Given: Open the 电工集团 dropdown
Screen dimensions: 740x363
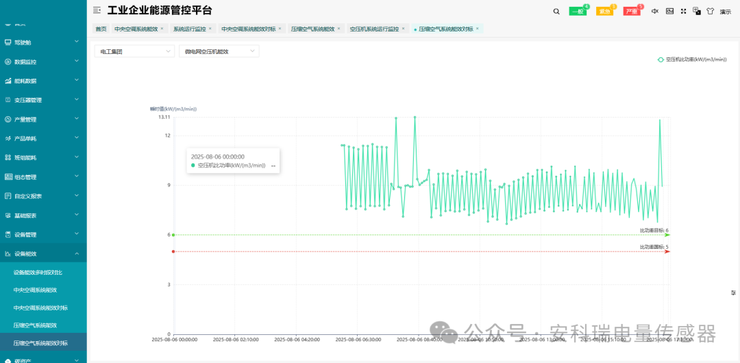Looking at the screenshot, I should [x=134, y=51].
